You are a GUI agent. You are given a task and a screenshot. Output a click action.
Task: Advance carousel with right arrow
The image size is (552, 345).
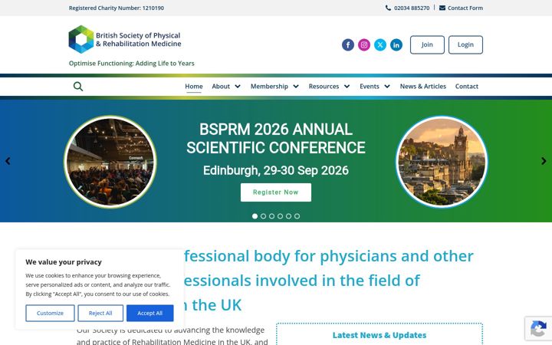pos(544,161)
